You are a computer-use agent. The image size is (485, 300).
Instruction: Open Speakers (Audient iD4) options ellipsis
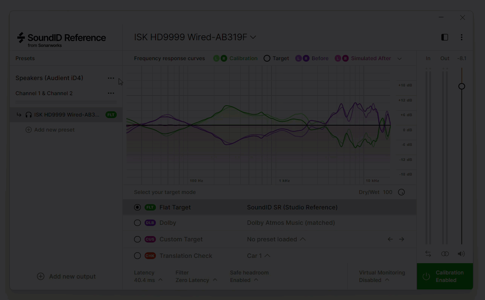[x=111, y=78]
